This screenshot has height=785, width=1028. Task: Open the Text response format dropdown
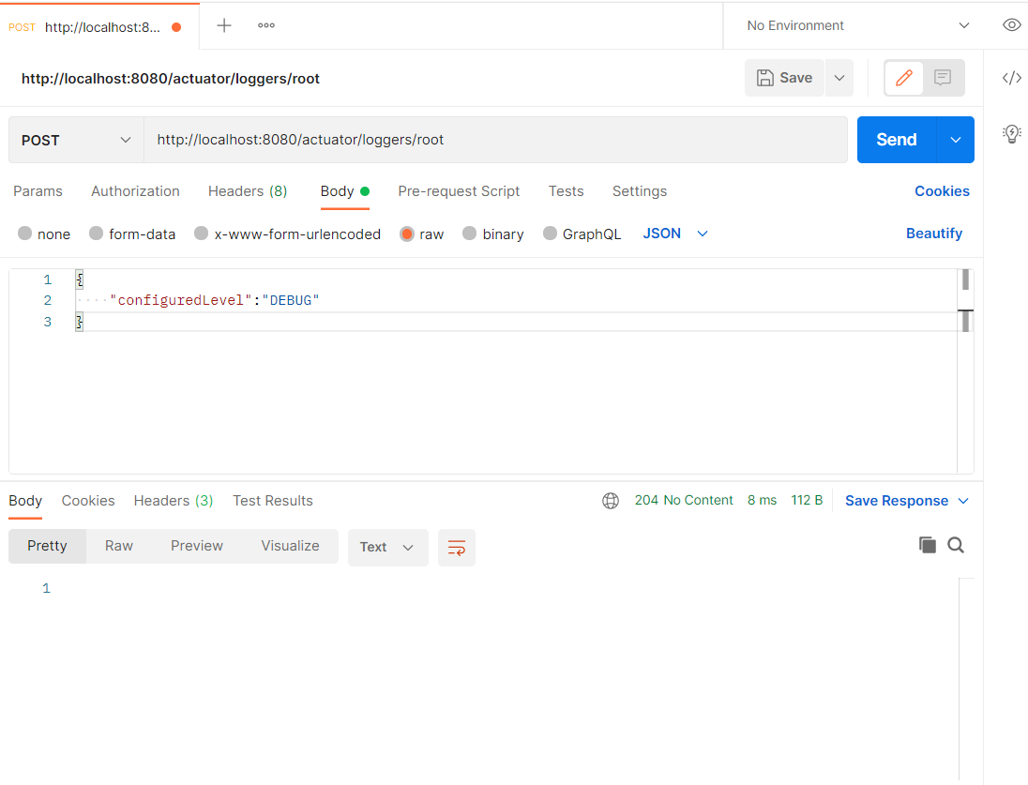click(388, 548)
